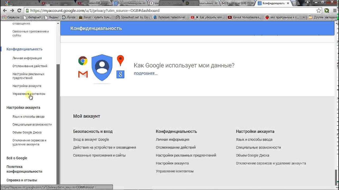The height and width of the screenshot is (190, 339).
Task: Open Личная информация under Мой аккаунт
Action: [172, 139]
